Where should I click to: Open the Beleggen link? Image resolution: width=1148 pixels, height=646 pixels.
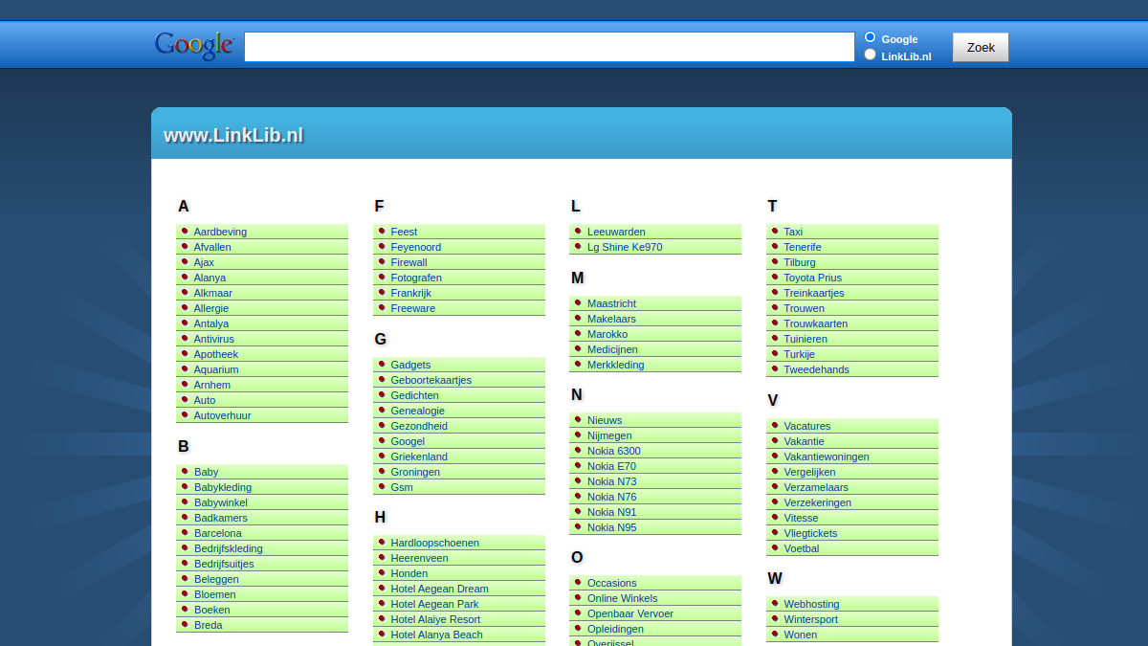pyautogui.click(x=216, y=579)
